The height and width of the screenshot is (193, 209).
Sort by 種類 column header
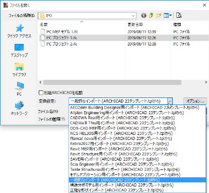tap(177, 25)
